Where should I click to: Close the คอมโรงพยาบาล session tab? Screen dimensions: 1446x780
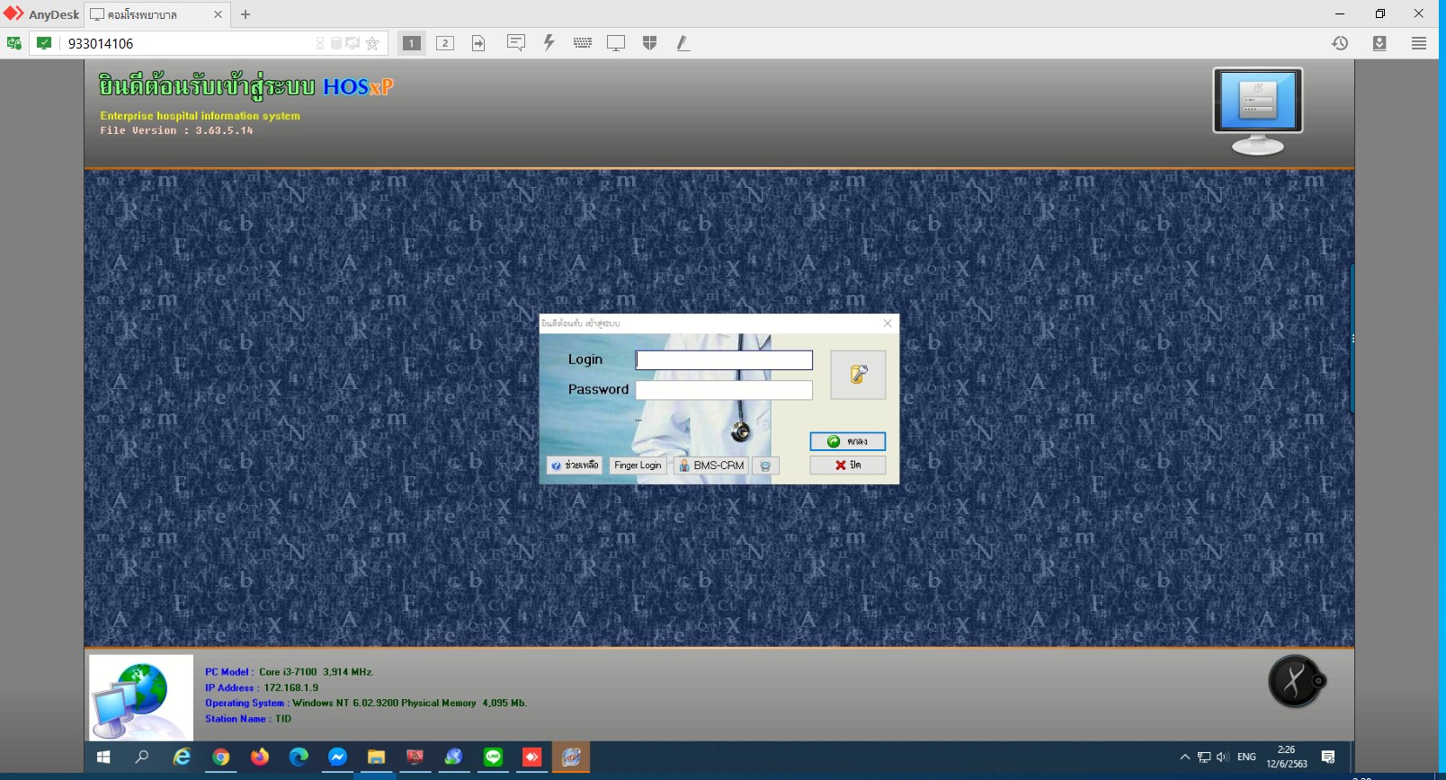coord(218,14)
